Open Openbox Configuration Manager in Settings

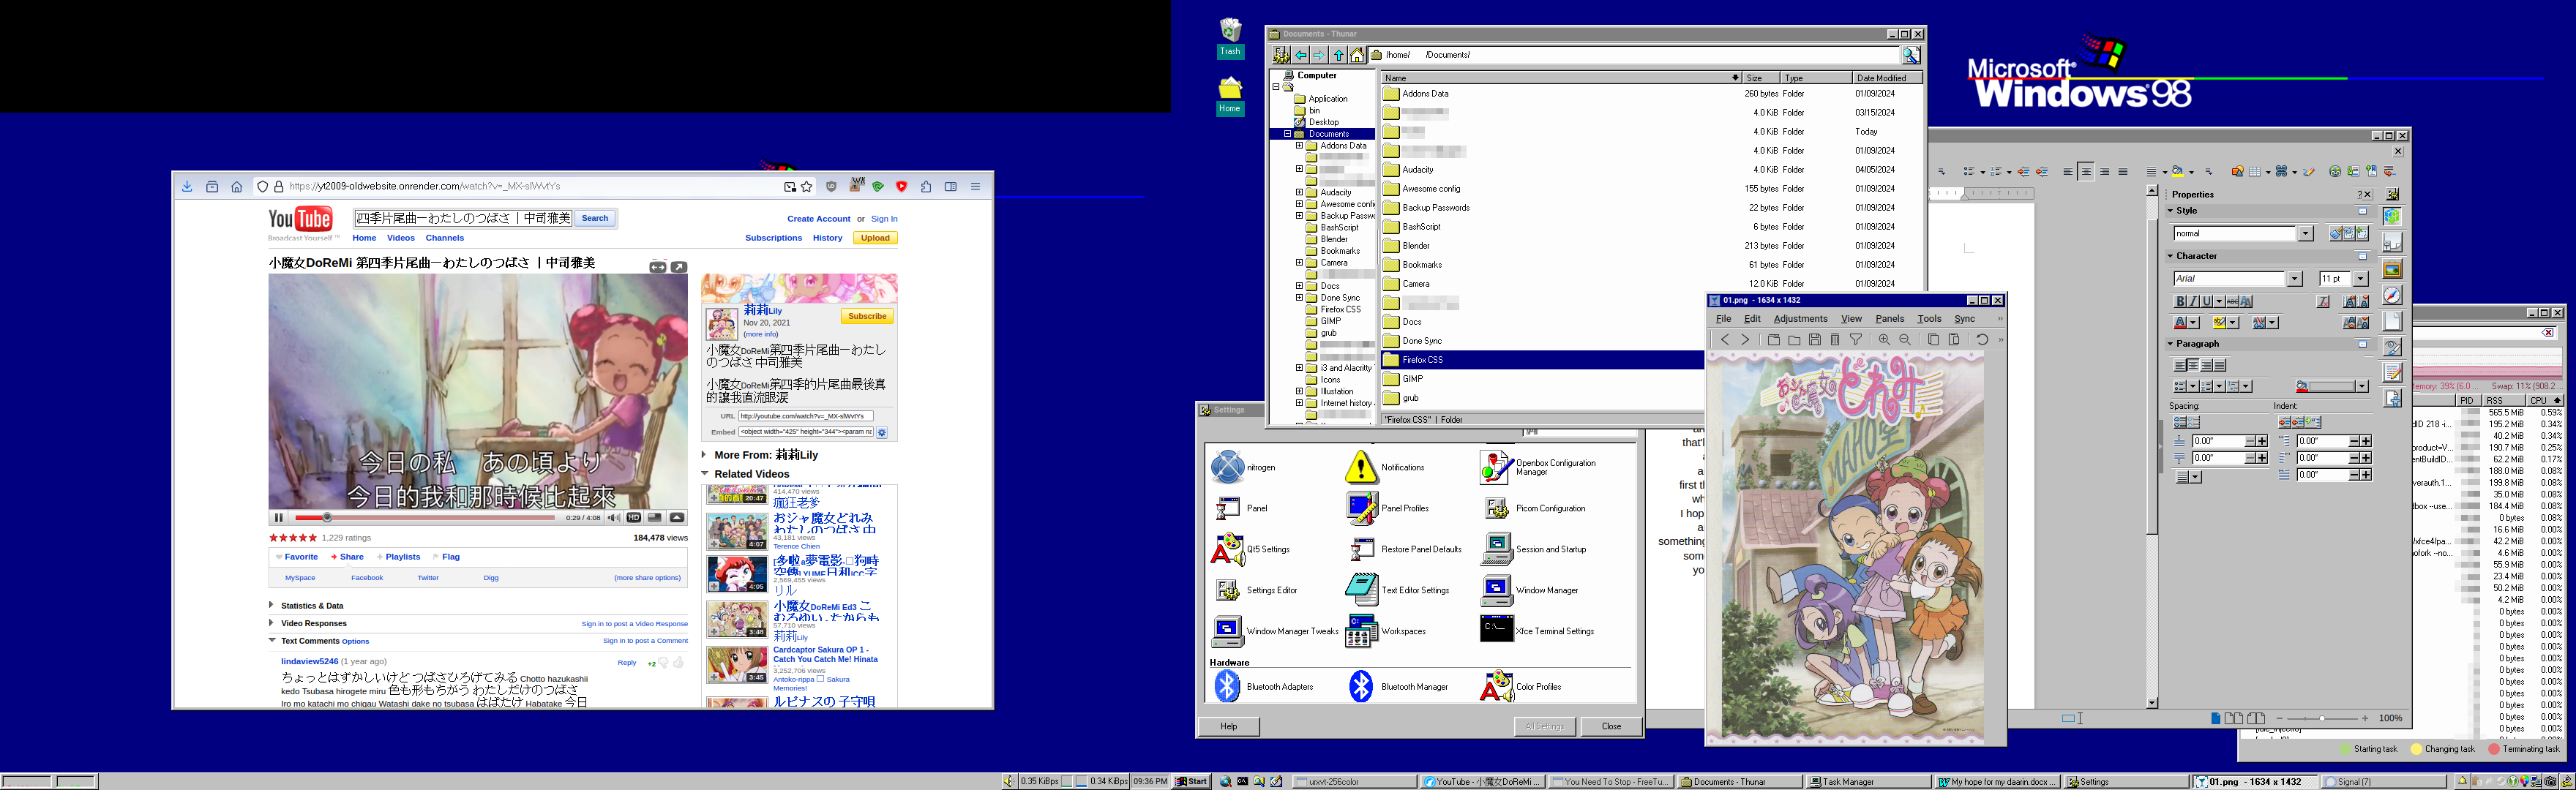click(x=1496, y=467)
